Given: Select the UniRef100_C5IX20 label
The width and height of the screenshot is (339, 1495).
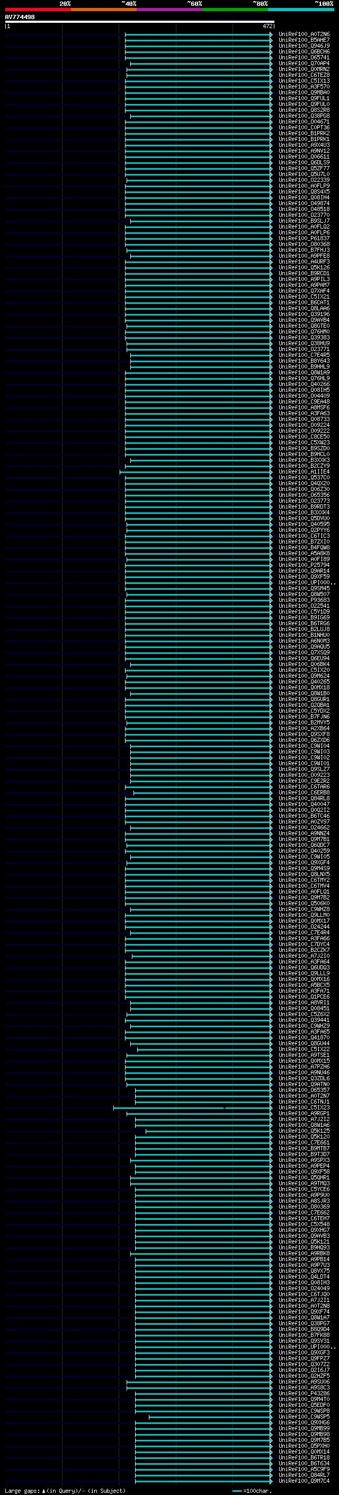Looking at the screenshot, I should 304,670.
